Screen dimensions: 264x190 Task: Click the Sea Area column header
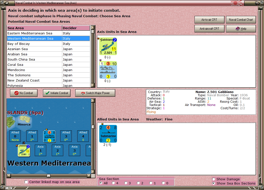click(x=34, y=28)
